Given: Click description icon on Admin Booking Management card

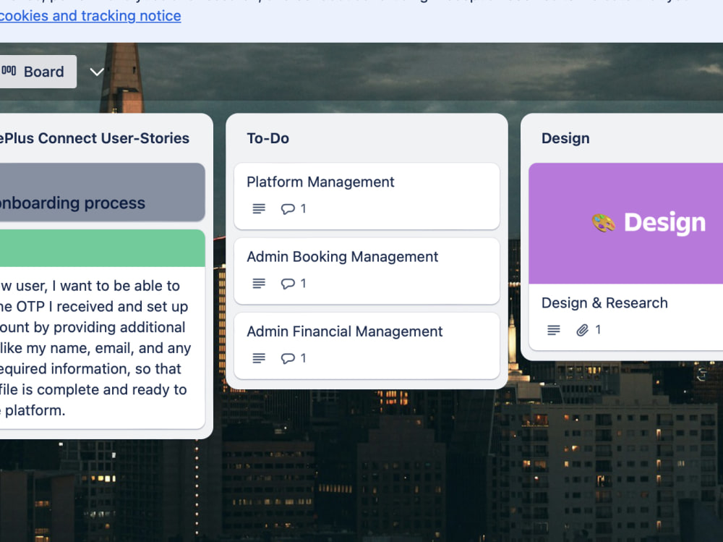Looking at the screenshot, I should pyautogui.click(x=259, y=284).
